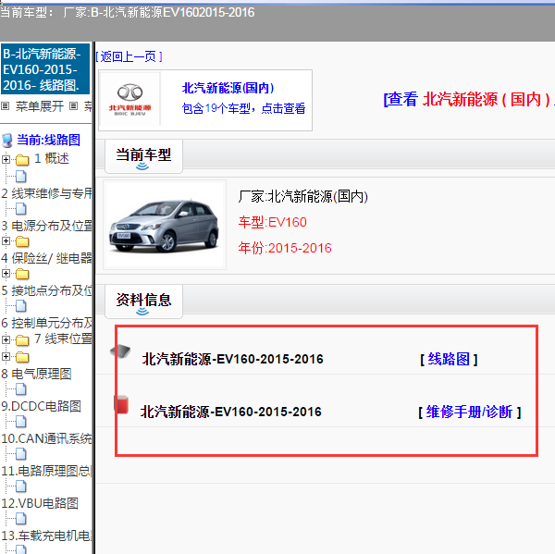Open tree item 13.车载充电机电
Image resolution: width=555 pixels, height=554 pixels.
click(47, 536)
